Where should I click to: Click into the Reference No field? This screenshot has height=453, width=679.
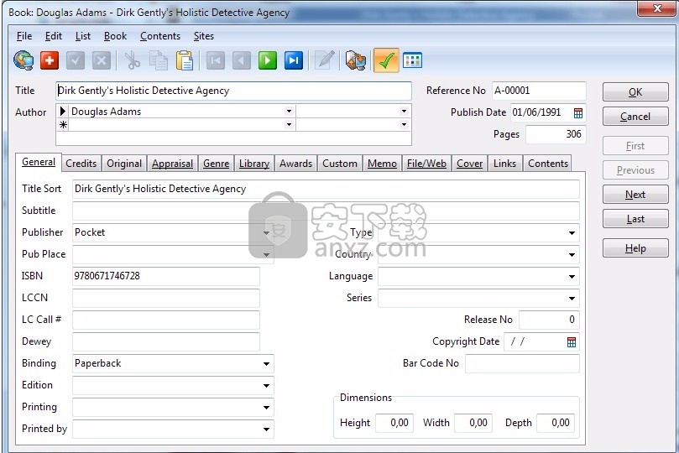click(539, 91)
